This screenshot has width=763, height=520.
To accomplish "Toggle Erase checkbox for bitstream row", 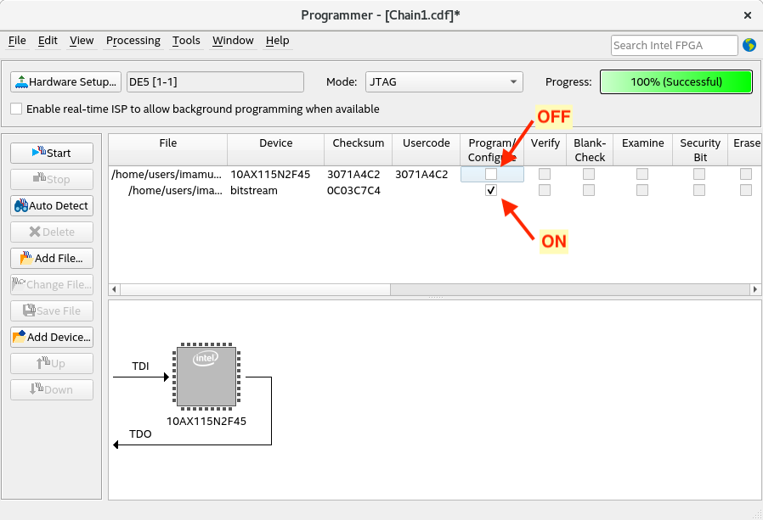I will [x=745, y=190].
